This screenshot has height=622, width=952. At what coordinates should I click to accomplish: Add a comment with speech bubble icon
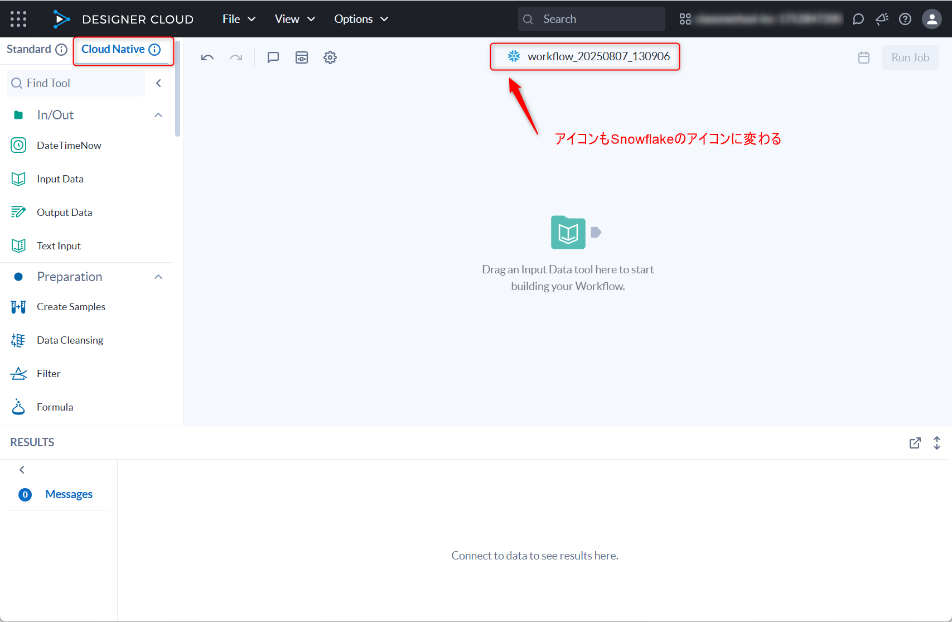coord(273,57)
